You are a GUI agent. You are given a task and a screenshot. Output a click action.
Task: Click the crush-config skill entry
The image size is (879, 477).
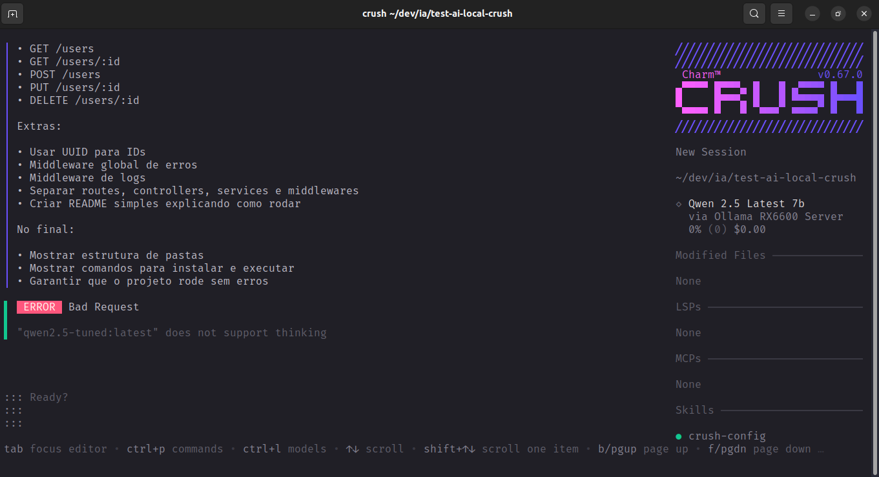point(727,436)
